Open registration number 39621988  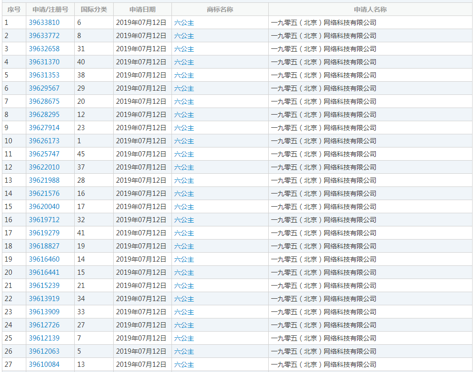click(x=44, y=180)
